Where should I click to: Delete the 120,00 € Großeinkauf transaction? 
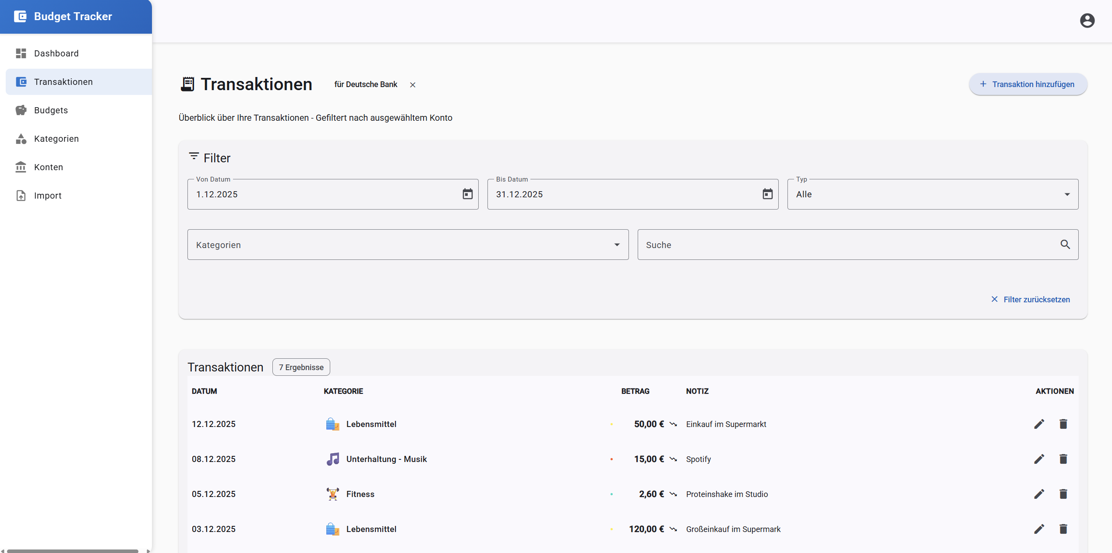pos(1063,529)
